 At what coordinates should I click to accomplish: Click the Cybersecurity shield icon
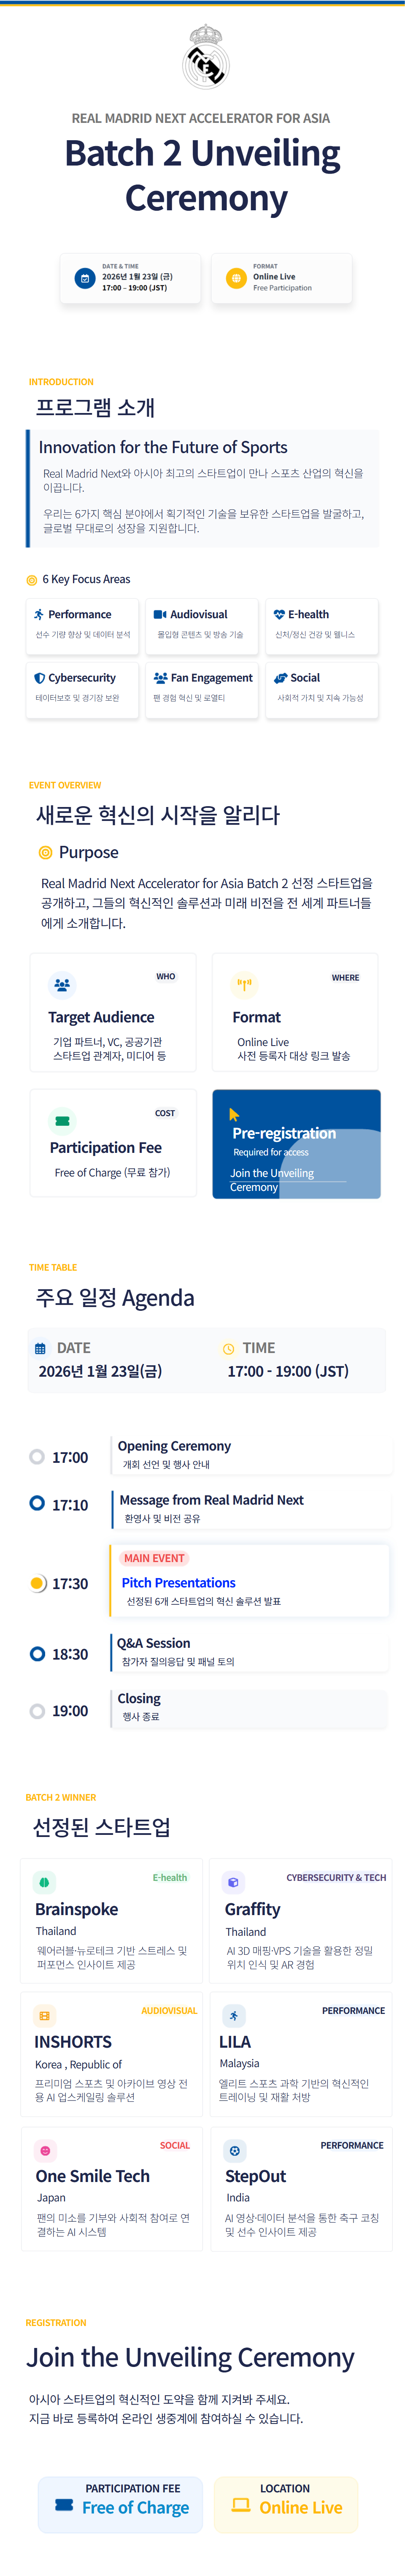pyautogui.click(x=39, y=678)
